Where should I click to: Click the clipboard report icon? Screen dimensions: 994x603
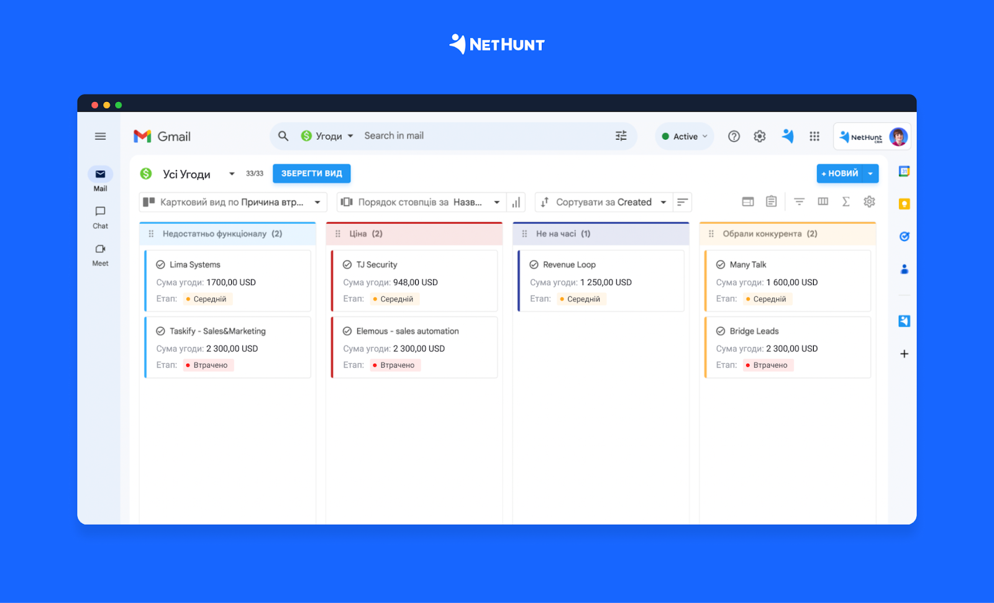coord(771,201)
